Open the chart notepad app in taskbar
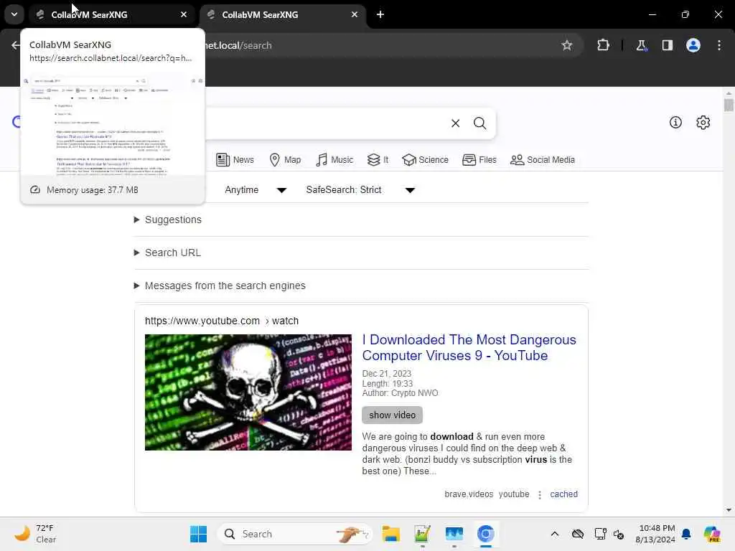The height and width of the screenshot is (551, 735). pyautogui.click(x=422, y=534)
